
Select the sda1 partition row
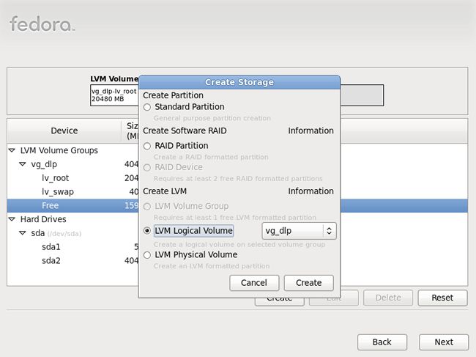(72, 247)
